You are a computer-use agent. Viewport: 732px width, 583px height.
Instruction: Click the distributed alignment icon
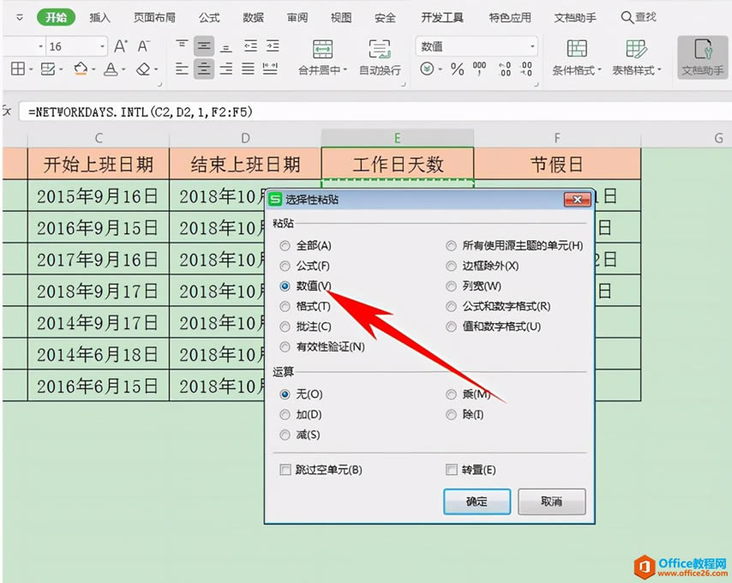[x=270, y=69]
